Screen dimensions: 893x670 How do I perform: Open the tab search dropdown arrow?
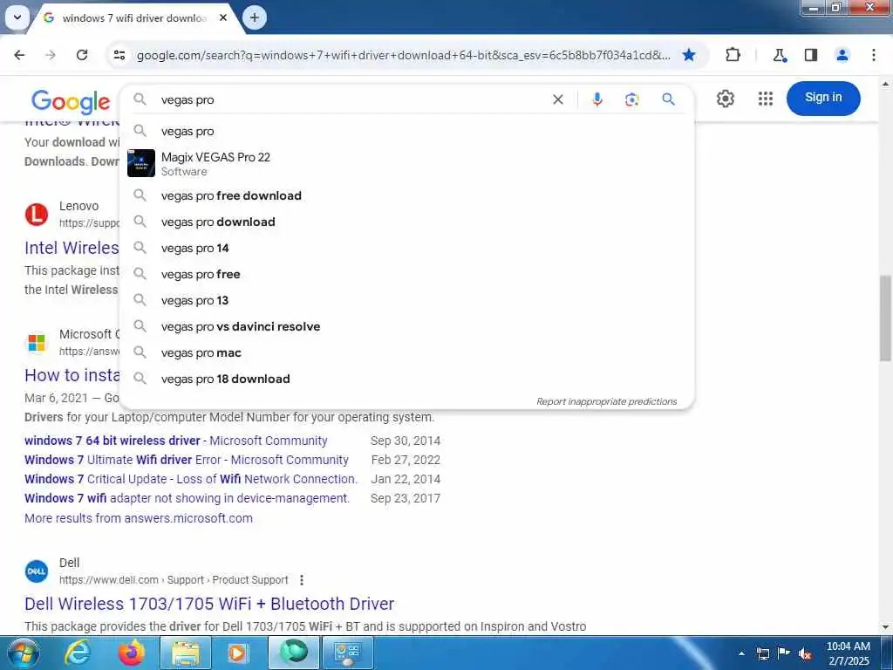(x=17, y=17)
